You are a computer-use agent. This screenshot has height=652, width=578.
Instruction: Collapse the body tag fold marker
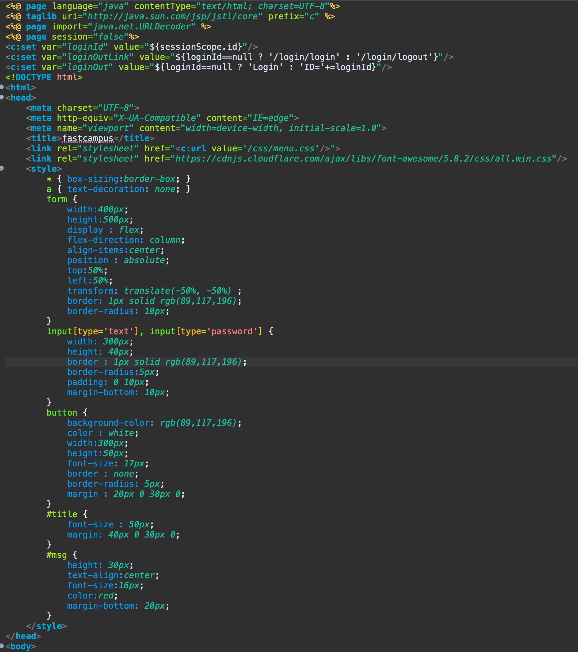pos(2,646)
